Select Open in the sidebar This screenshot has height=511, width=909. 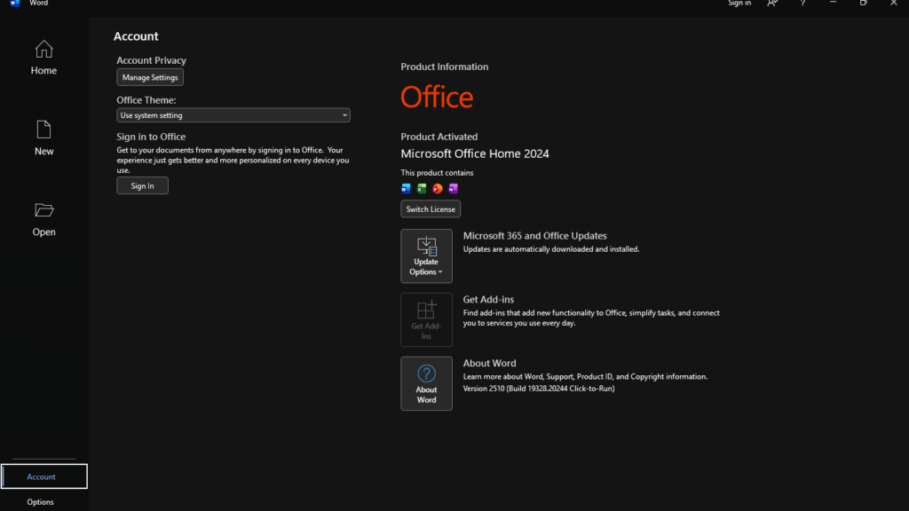click(43, 218)
